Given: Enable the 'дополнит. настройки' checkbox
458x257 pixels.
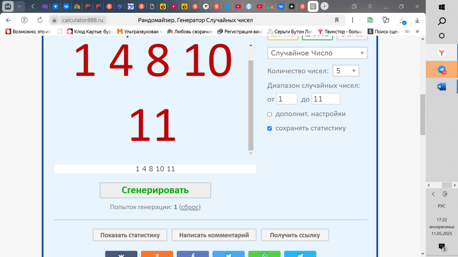Looking at the screenshot, I should coord(270,114).
